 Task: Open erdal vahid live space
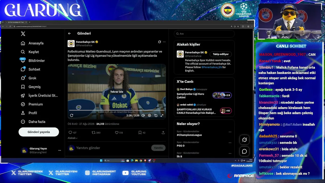pyautogui.click(x=204, y=109)
